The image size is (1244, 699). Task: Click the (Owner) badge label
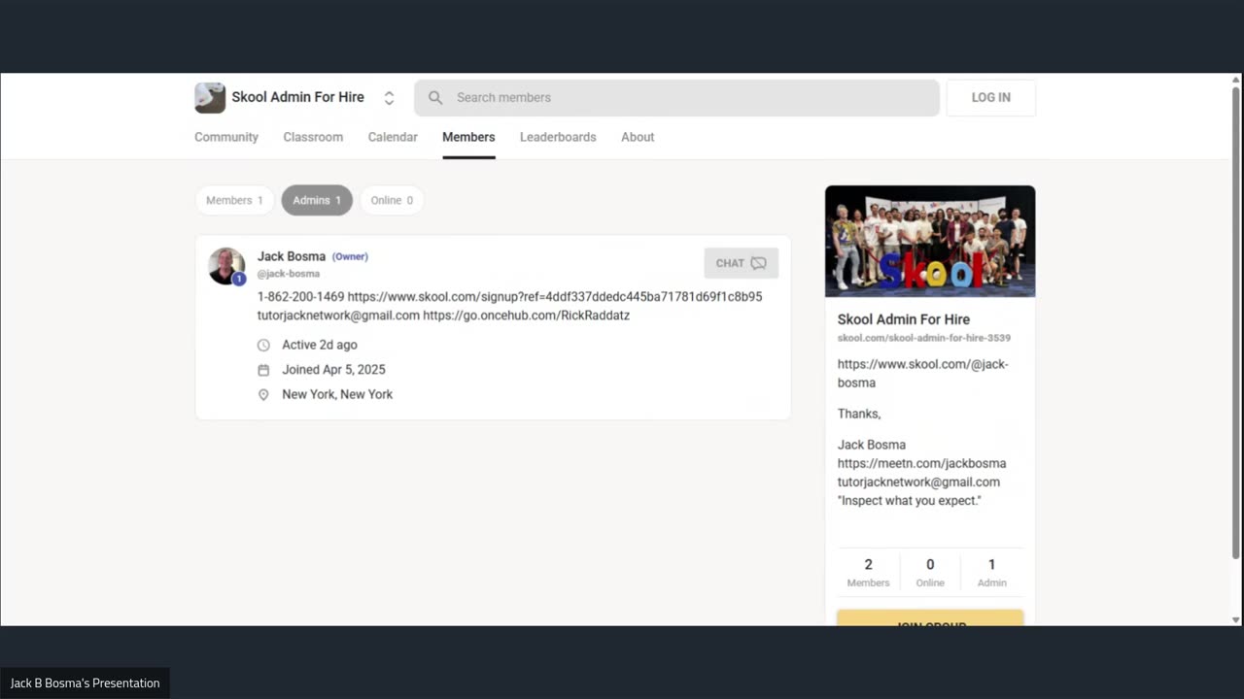[x=350, y=256]
